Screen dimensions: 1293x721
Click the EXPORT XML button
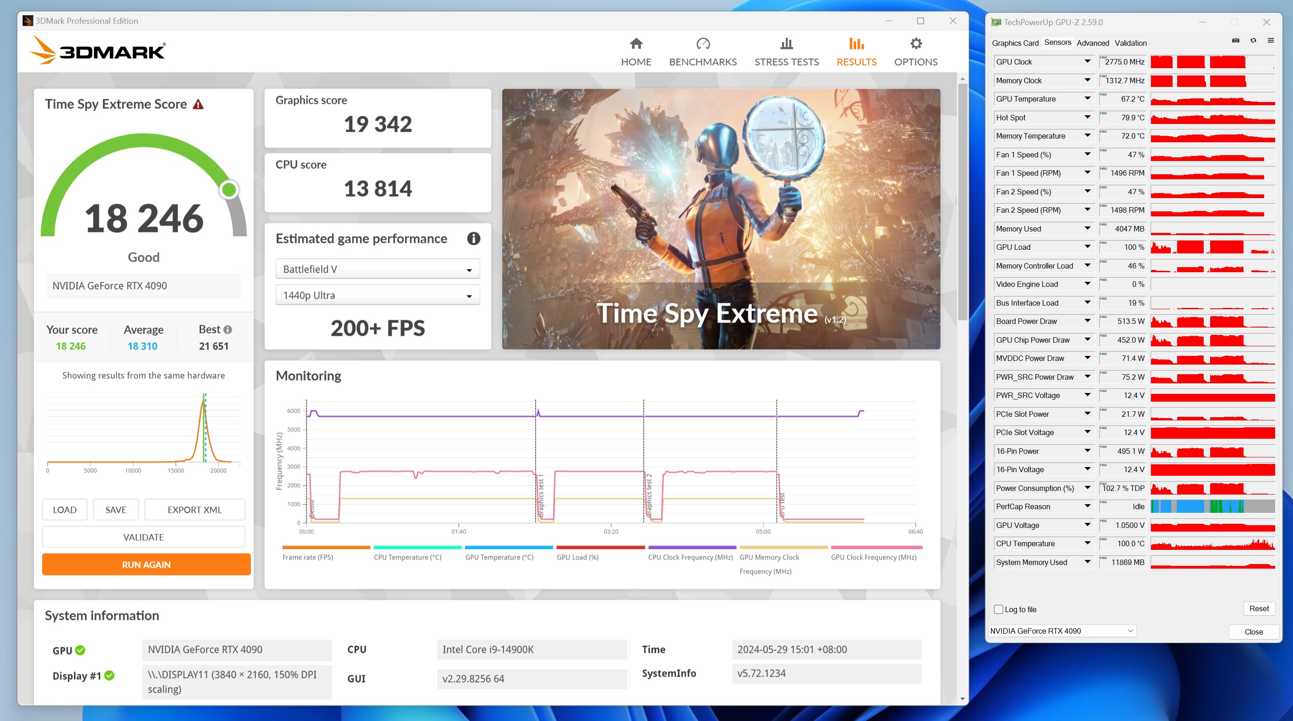click(x=194, y=510)
